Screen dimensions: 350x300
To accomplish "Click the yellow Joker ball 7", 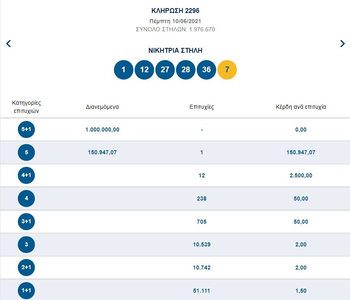I will coord(227,70).
